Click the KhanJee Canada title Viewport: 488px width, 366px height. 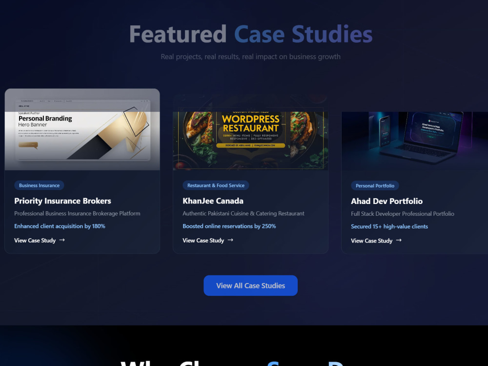[x=213, y=201]
